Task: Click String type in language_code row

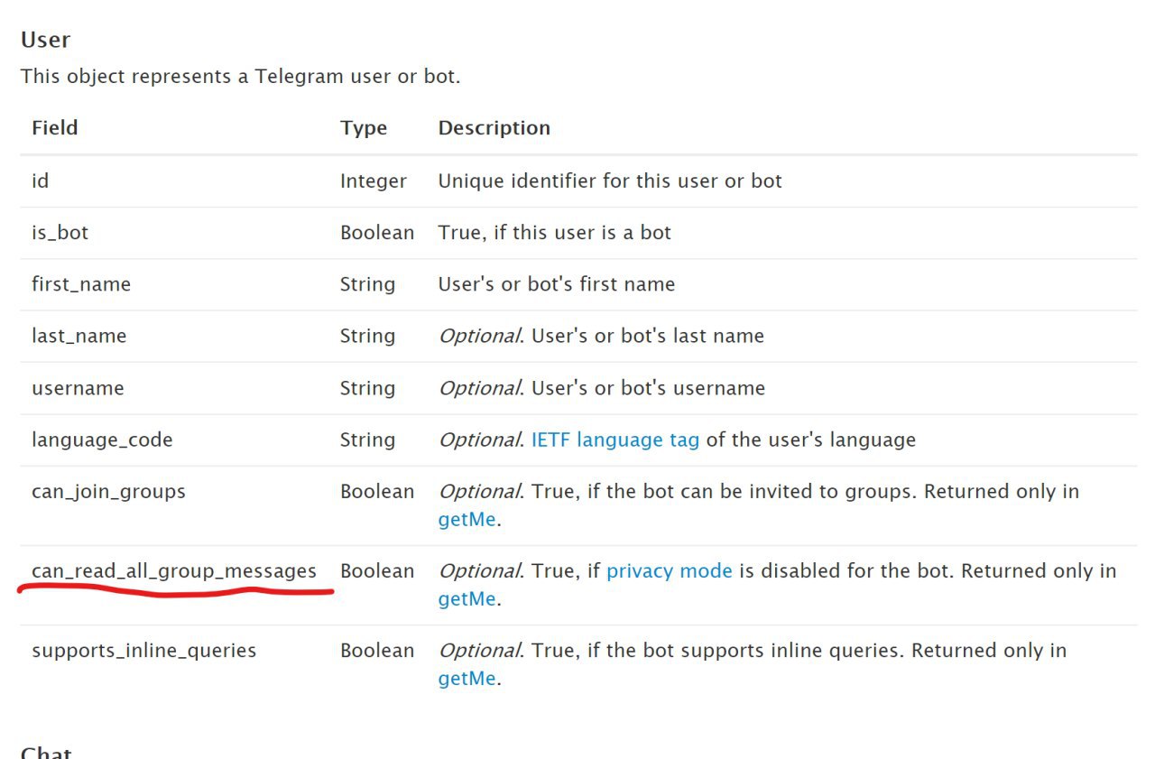Action: tap(368, 440)
